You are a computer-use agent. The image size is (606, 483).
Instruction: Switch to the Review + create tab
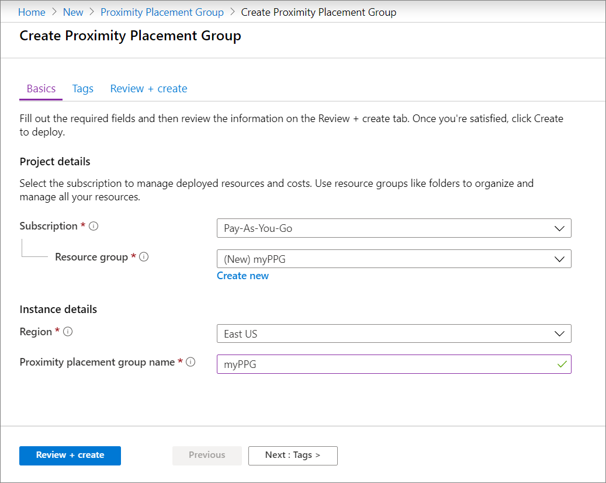click(x=148, y=88)
